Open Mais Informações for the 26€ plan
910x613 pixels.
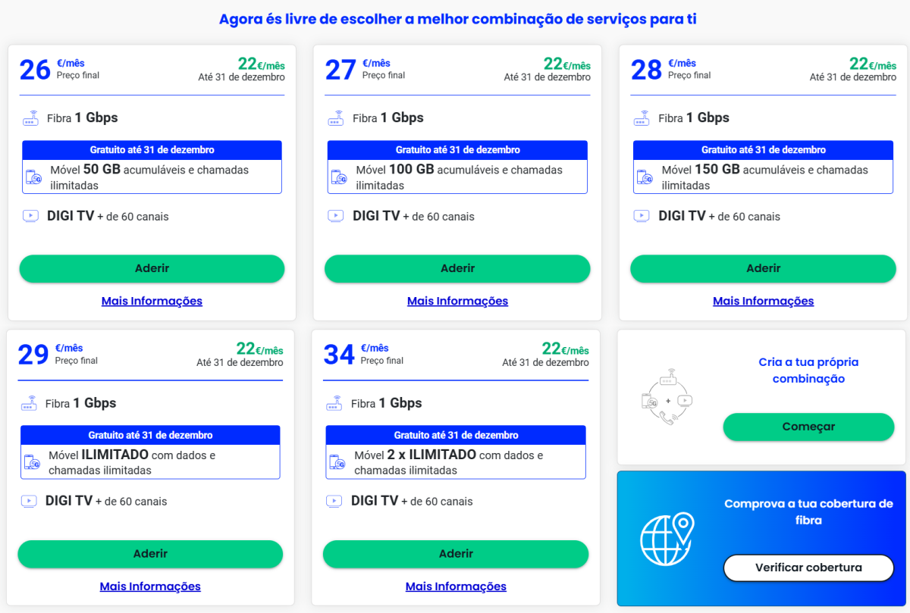click(x=152, y=301)
